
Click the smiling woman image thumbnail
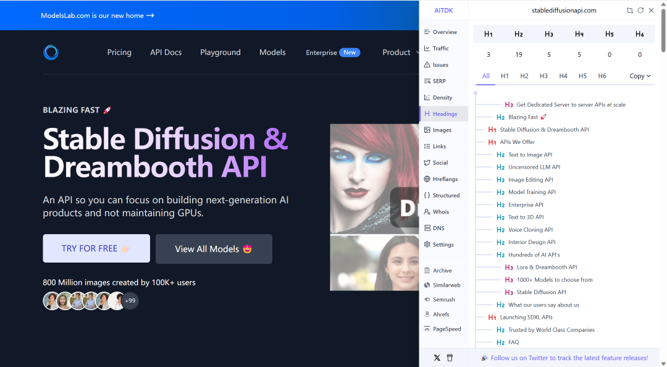[x=374, y=263]
